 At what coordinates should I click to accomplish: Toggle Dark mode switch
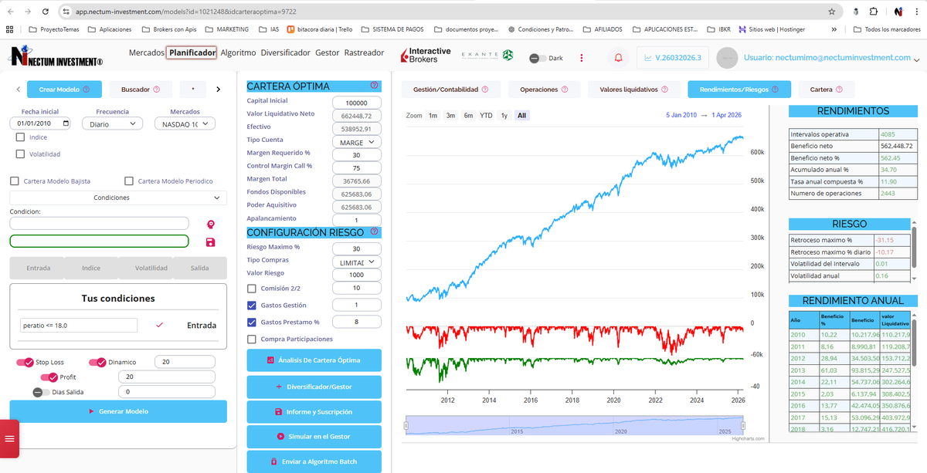[x=537, y=59]
